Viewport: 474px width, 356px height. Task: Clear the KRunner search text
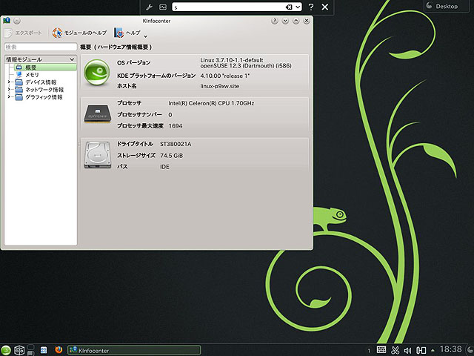pyautogui.click(x=289, y=7)
